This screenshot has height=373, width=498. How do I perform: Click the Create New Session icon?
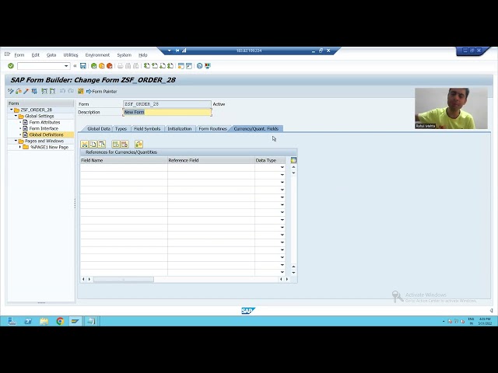click(x=181, y=66)
